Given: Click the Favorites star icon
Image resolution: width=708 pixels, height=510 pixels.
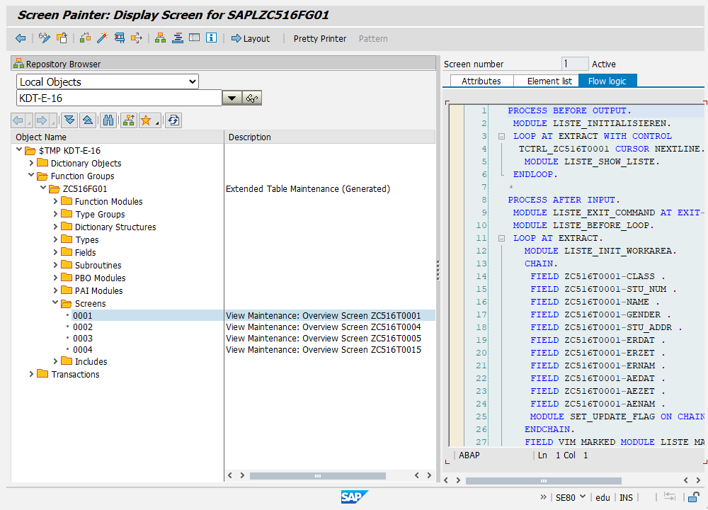Looking at the screenshot, I should coord(146,120).
